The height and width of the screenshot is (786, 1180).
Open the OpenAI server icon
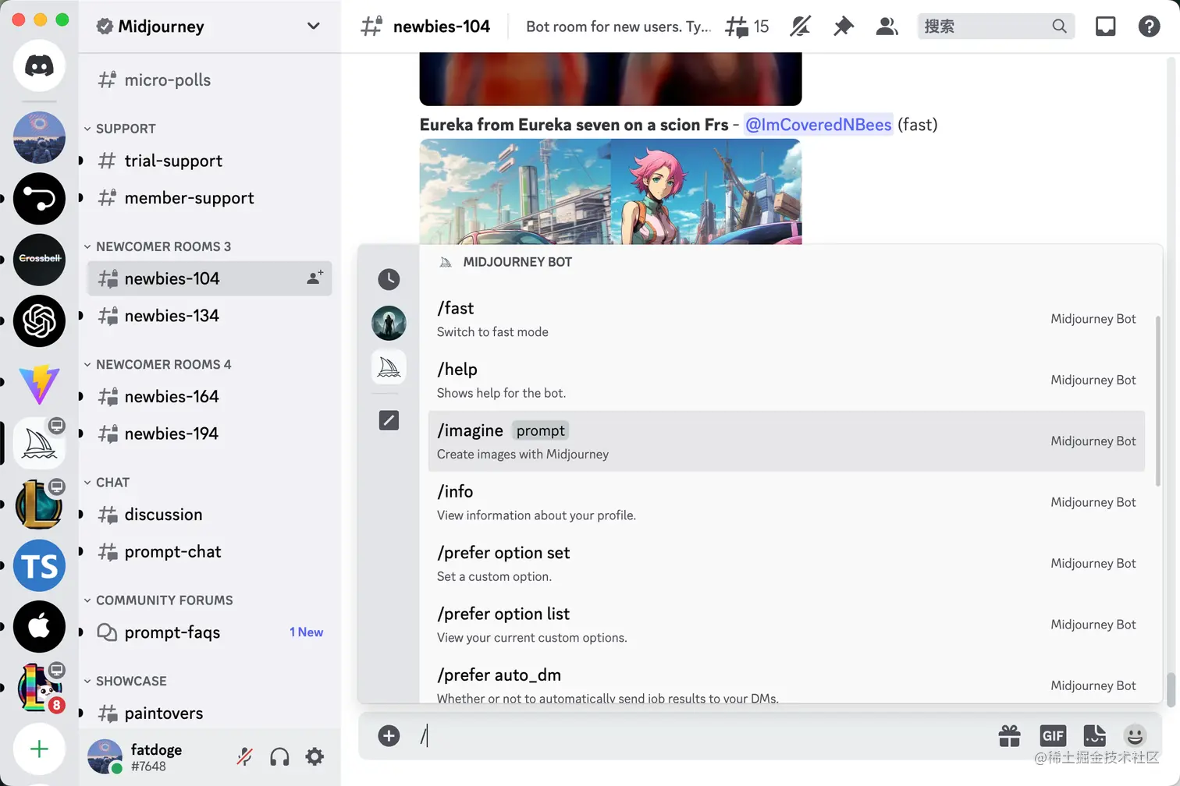point(39,320)
